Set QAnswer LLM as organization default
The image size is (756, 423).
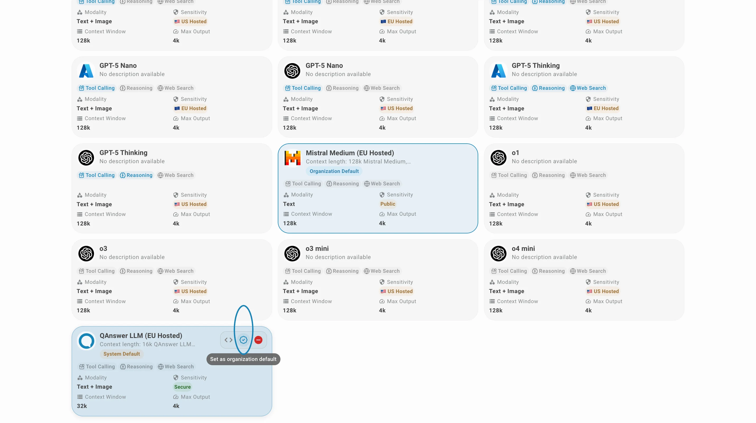pos(243,340)
